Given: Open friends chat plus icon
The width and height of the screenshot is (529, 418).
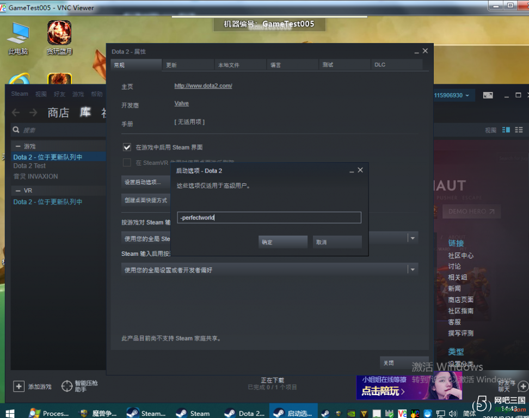Looking at the screenshot, I should coord(523,386).
